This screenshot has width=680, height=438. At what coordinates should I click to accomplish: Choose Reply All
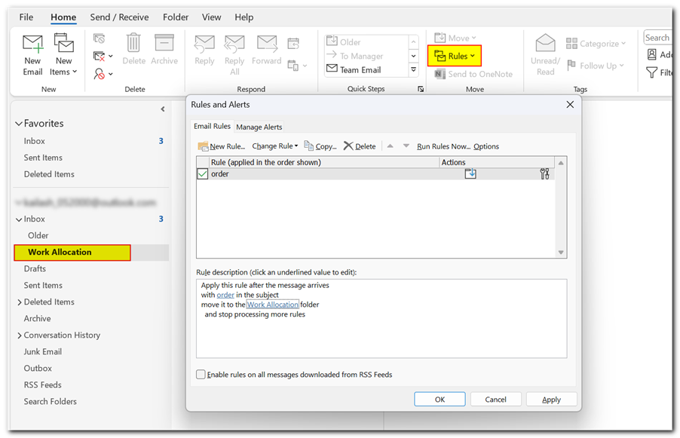(234, 55)
